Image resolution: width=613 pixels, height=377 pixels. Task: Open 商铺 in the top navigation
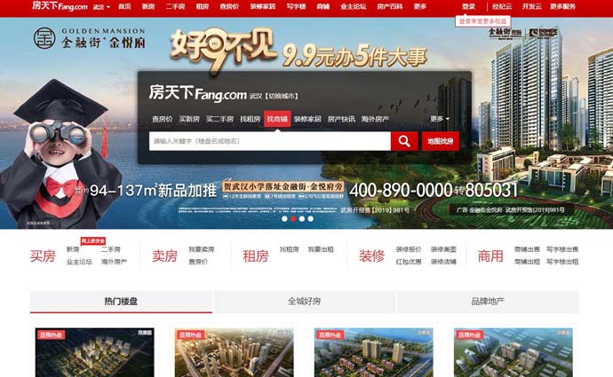[322, 6]
